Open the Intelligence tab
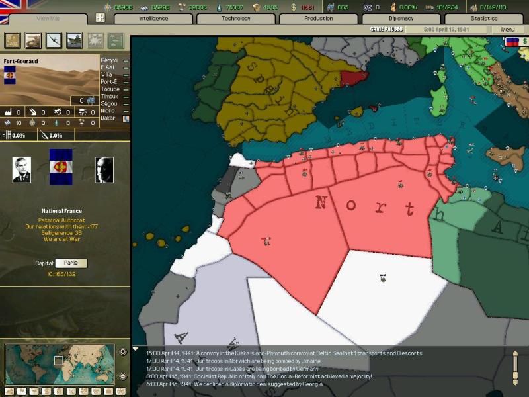The width and height of the screenshot is (529, 397). (153, 19)
